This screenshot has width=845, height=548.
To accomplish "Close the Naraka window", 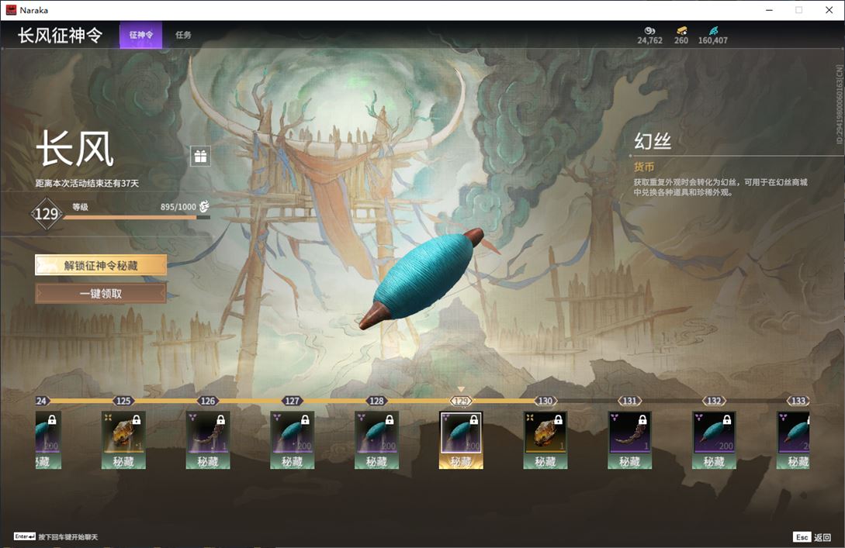I will tap(829, 10).
